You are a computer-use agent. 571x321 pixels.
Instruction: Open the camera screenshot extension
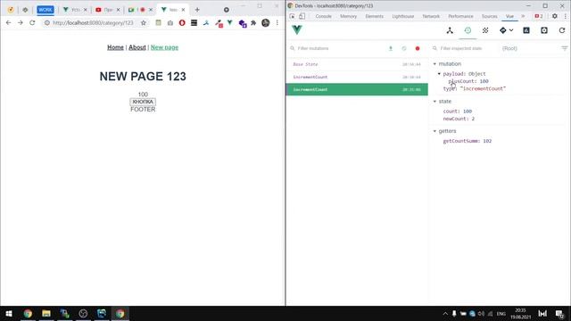[170, 23]
